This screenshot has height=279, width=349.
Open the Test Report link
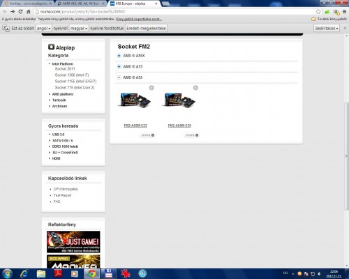click(x=62, y=195)
